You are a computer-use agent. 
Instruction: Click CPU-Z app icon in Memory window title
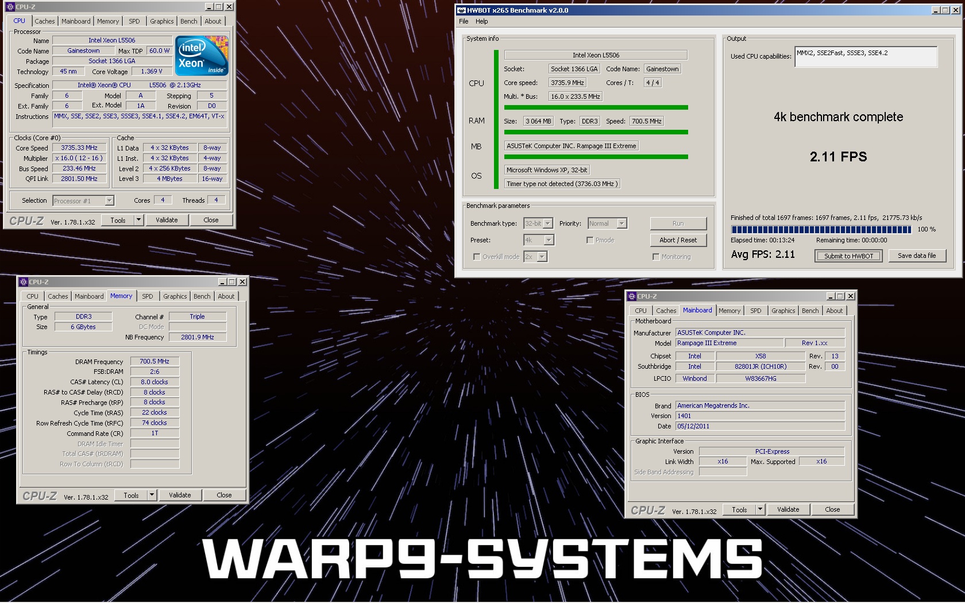[x=23, y=282]
